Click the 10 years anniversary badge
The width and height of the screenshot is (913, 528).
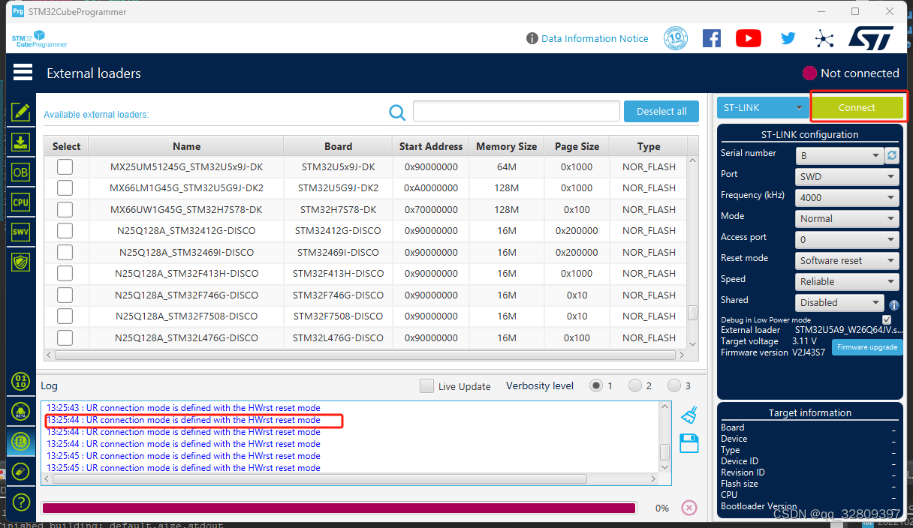(x=676, y=38)
